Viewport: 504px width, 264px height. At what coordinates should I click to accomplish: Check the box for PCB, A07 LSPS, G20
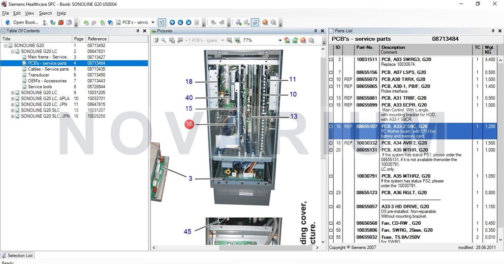pyautogui.click(x=331, y=73)
